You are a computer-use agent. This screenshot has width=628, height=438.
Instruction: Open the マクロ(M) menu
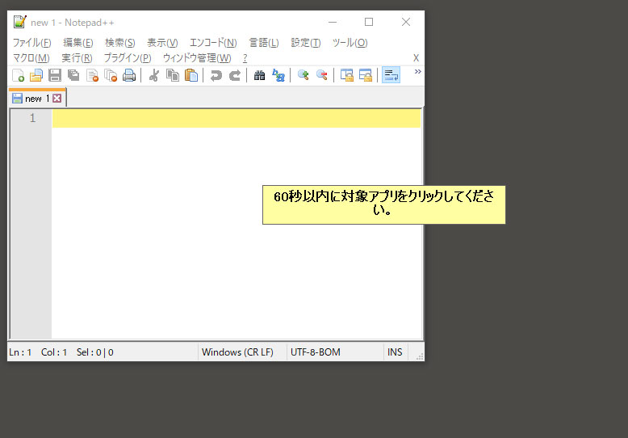point(31,58)
